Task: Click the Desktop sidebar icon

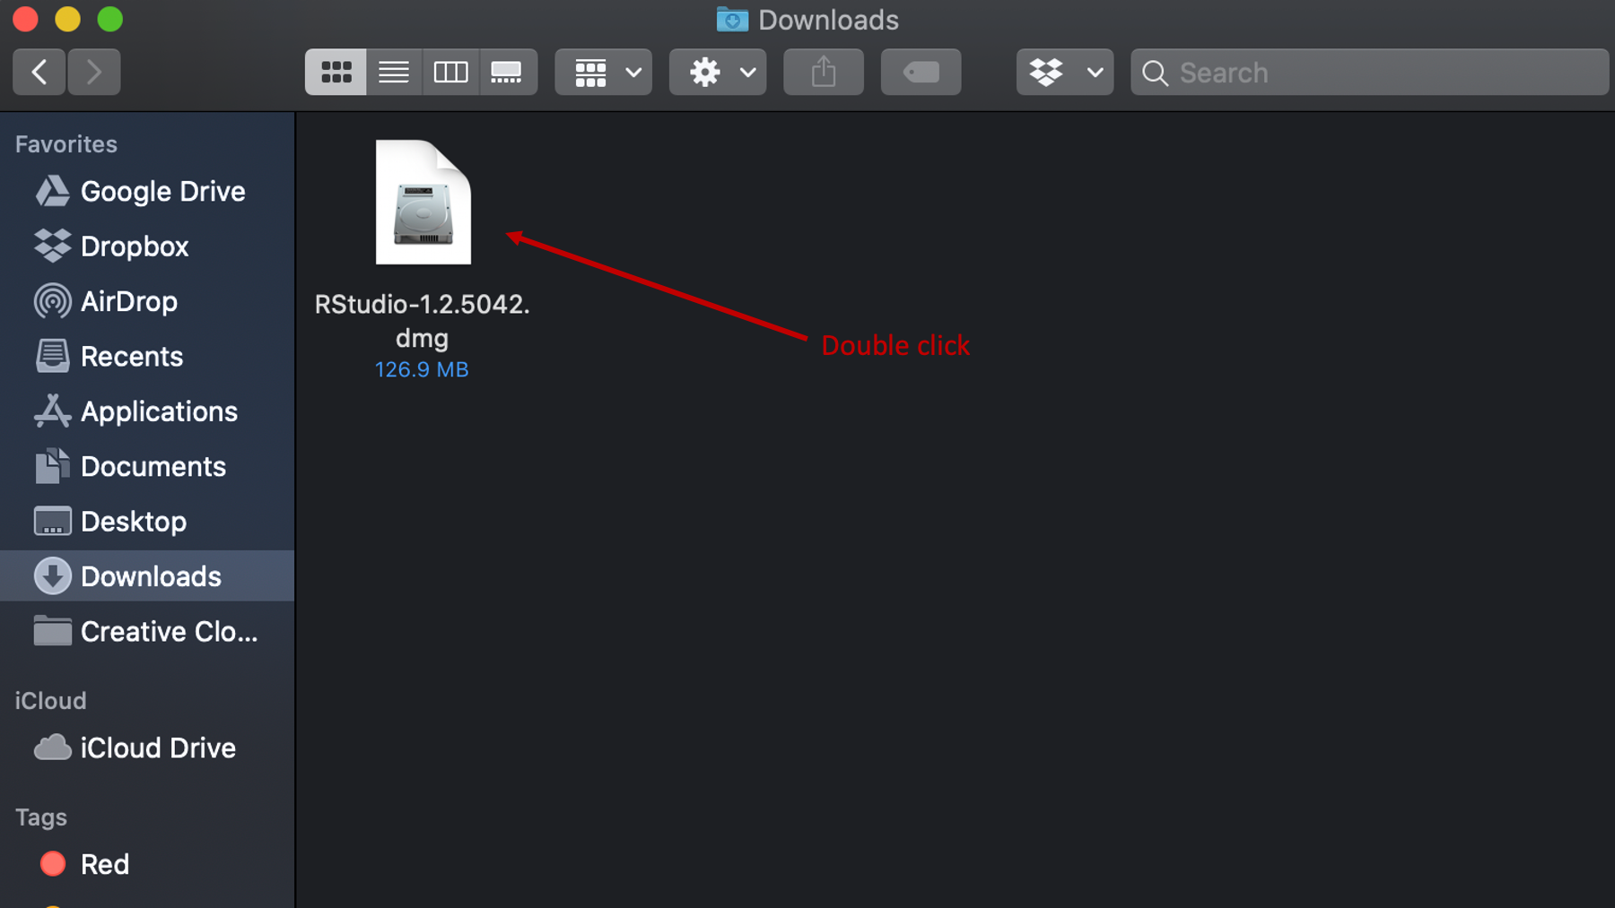Action: (x=52, y=521)
